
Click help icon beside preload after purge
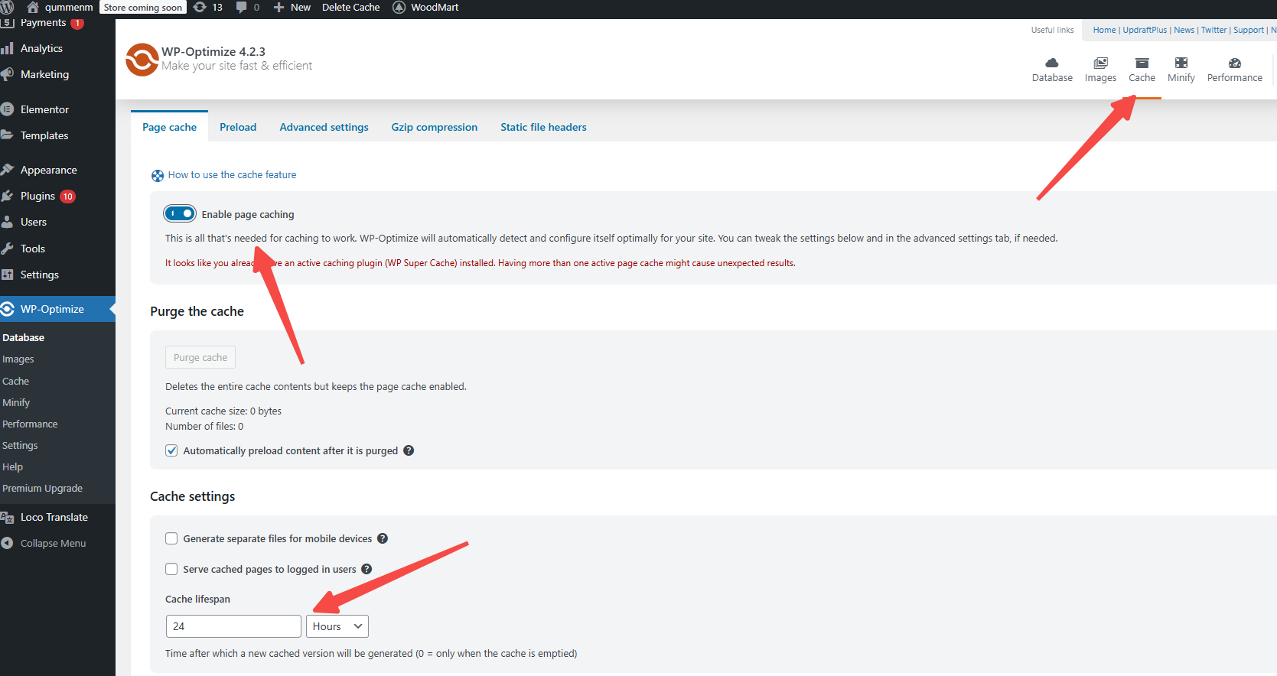409,450
